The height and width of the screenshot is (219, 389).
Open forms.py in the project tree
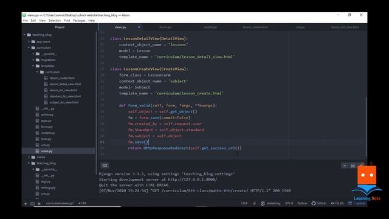pyautogui.click(x=47, y=127)
